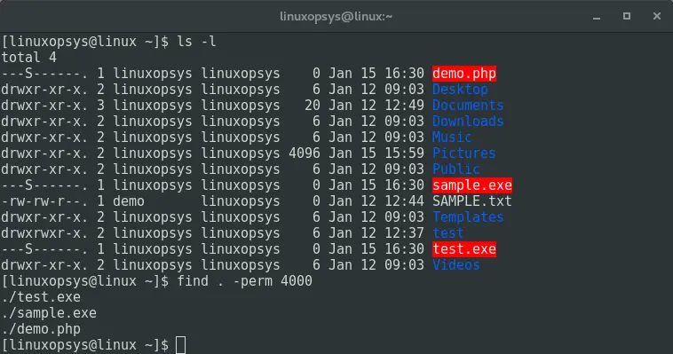Select the Public directory name
This screenshot has height=354, width=673.
(x=456, y=169)
